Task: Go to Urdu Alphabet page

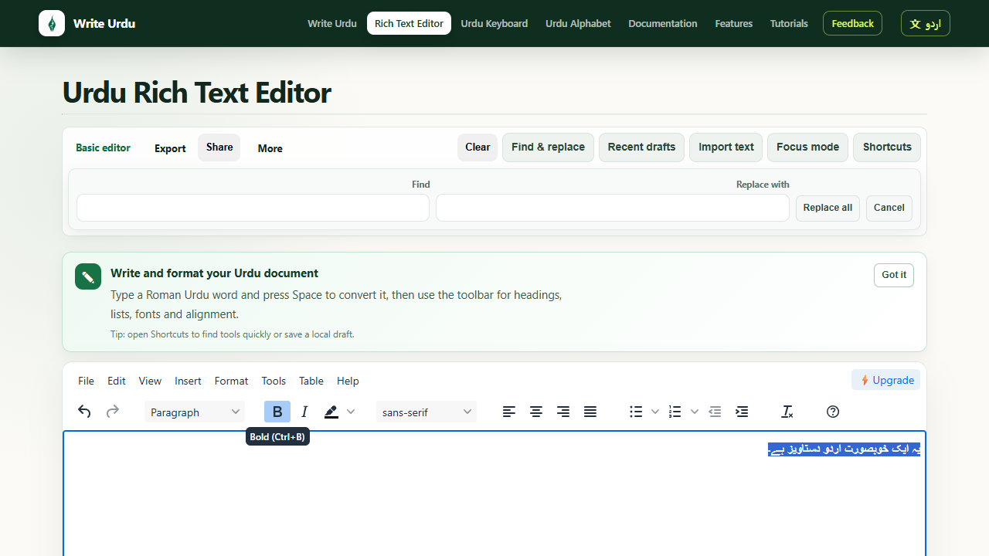Action: (x=578, y=23)
